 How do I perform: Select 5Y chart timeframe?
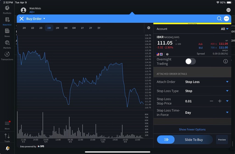[99, 28]
